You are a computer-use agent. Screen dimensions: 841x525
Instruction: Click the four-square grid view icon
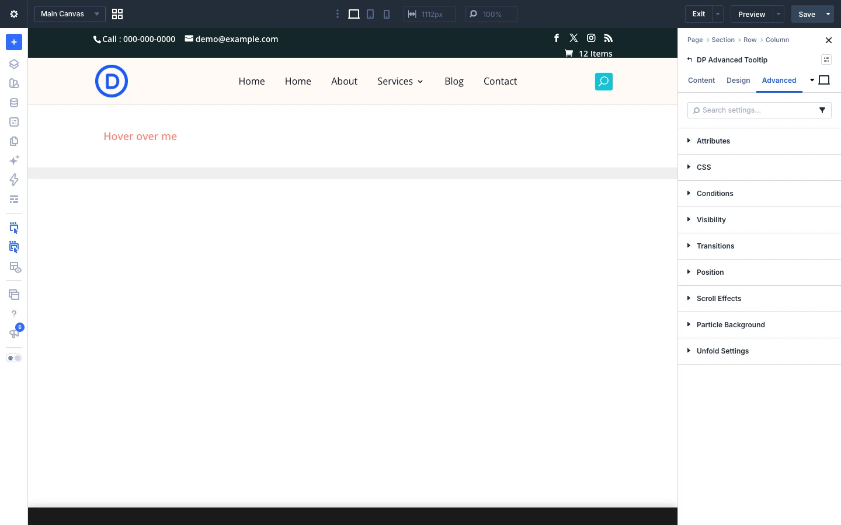(117, 14)
